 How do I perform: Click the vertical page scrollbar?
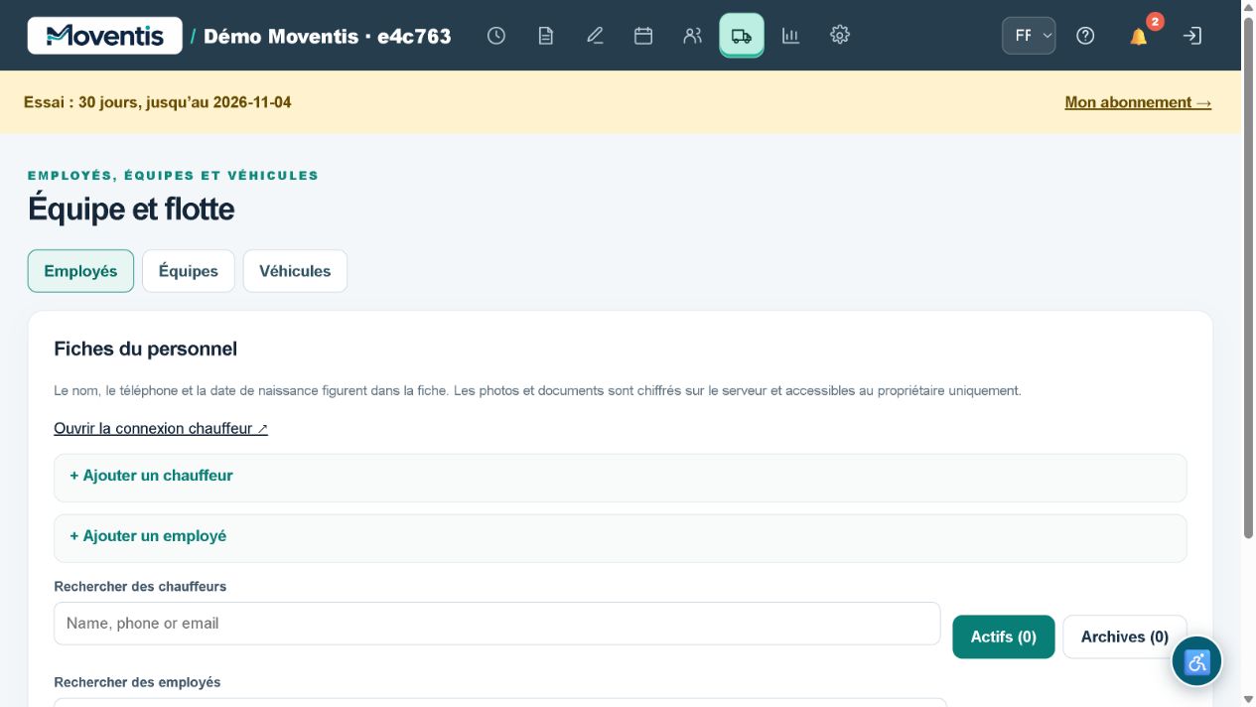pos(1249,278)
